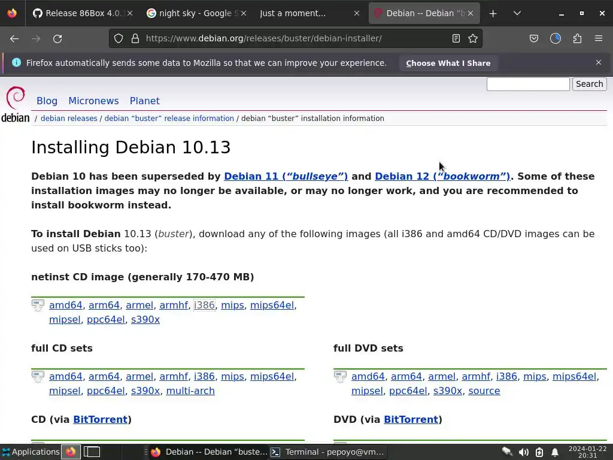Open a new tab with plus button
The image size is (613, 460).
493,13
